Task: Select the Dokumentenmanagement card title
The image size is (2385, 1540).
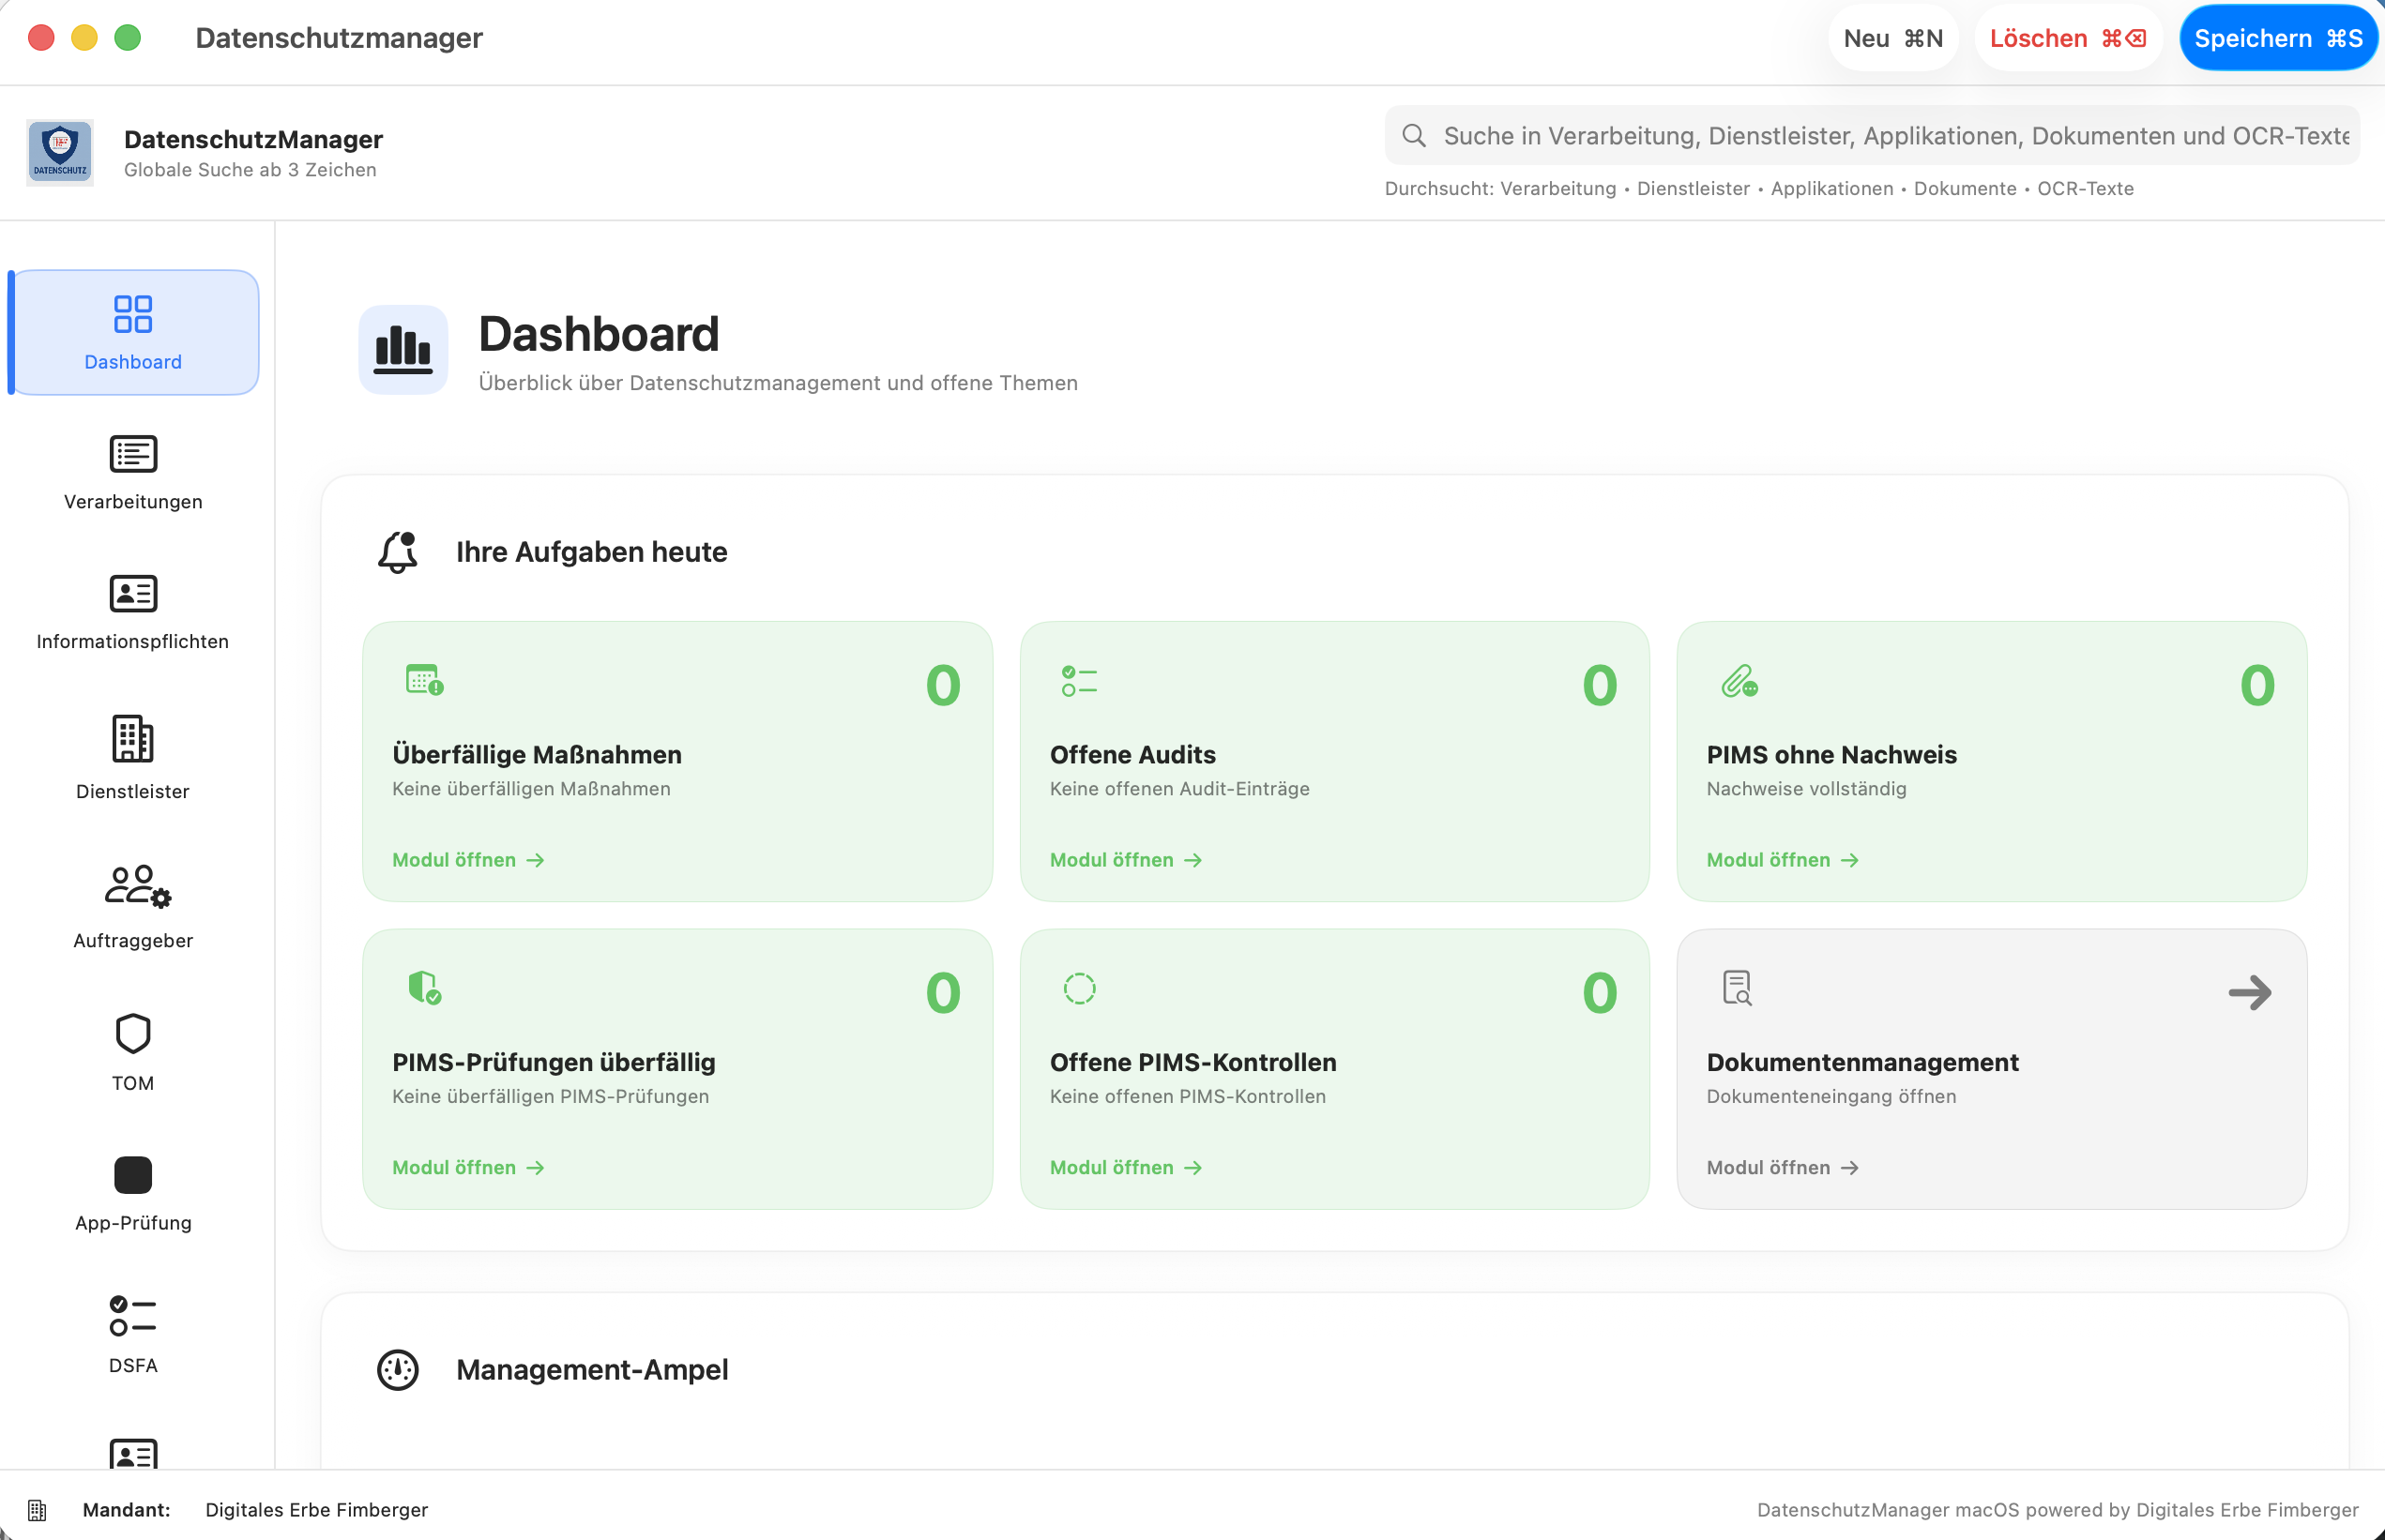Action: point(1862,1062)
